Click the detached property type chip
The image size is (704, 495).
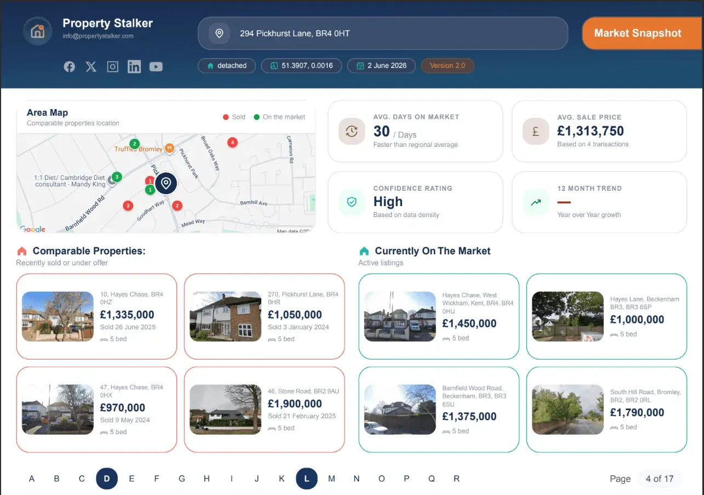227,66
